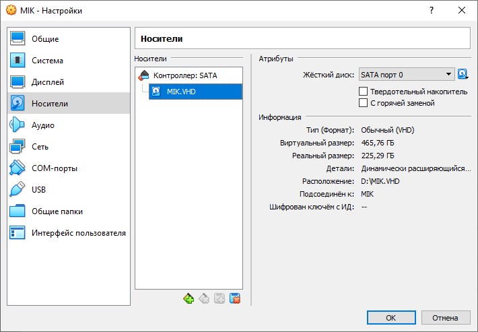The width and height of the screenshot is (478, 332).
Task: Click the remove attachment icon with red X
Action: pyautogui.click(x=235, y=298)
